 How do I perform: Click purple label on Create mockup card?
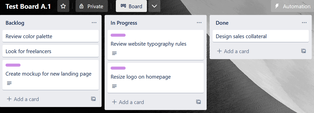pos(13,65)
